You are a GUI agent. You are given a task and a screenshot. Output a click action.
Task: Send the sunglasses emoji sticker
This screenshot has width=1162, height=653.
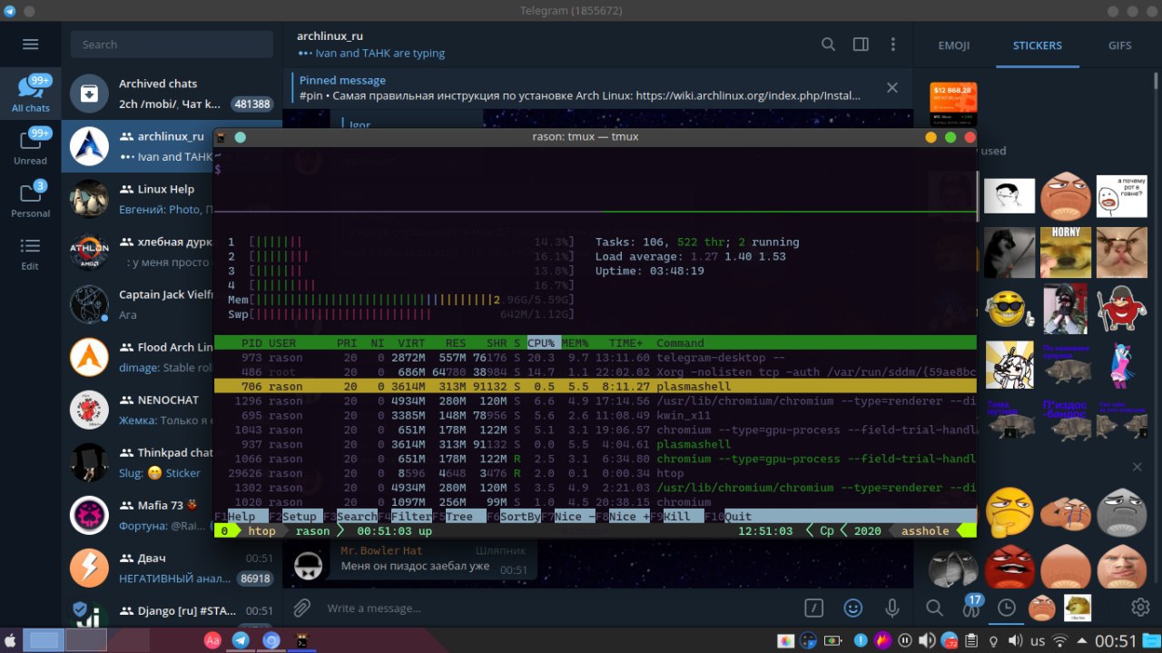click(x=1010, y=310)
